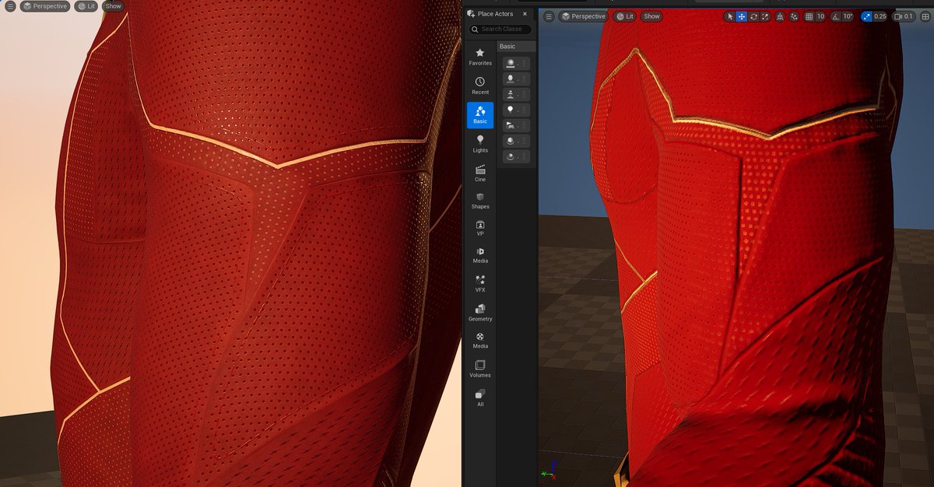Select the Translate move gizmo tool
The width and height of the screenshot is (934, 487).
click(742, 16)
